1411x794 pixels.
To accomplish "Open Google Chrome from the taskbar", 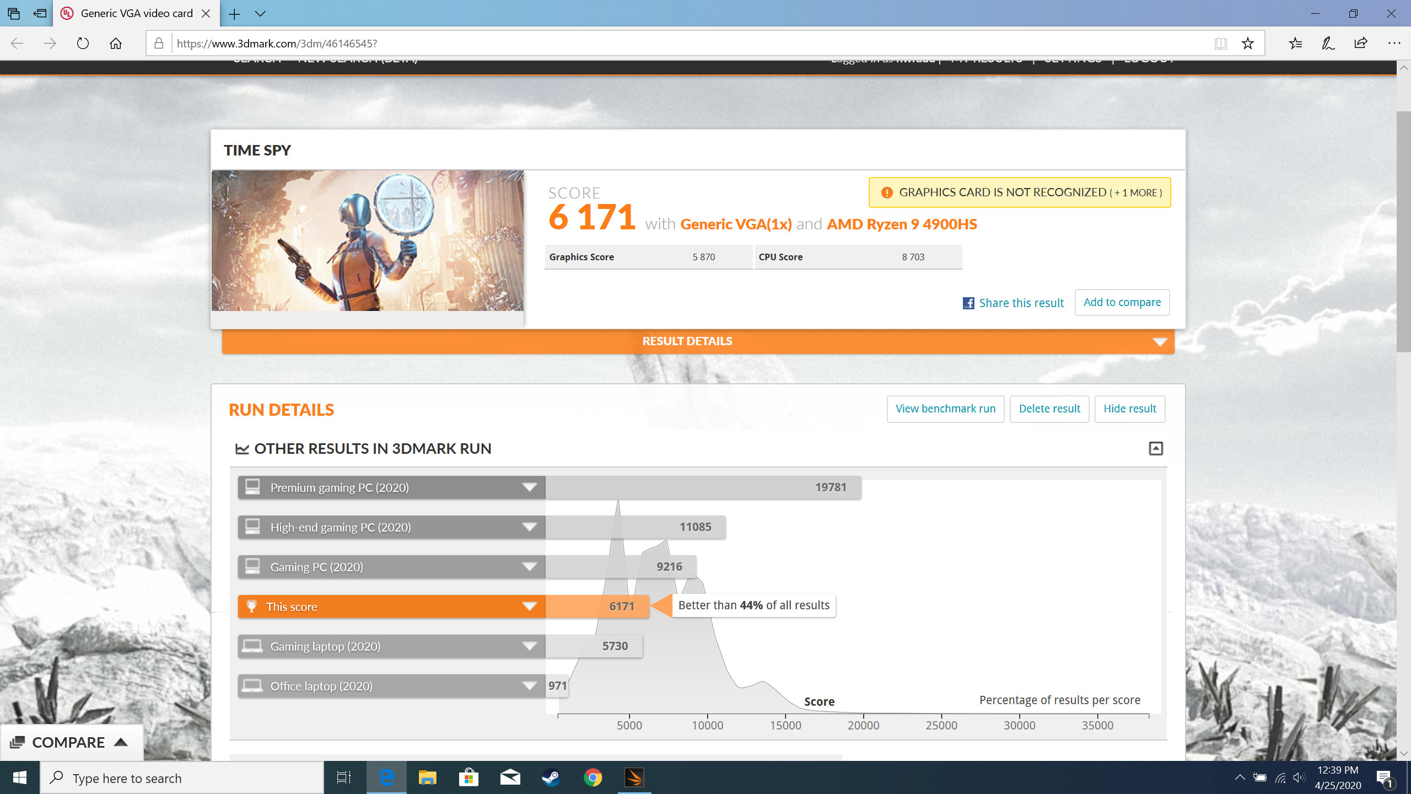I will 593,777.
